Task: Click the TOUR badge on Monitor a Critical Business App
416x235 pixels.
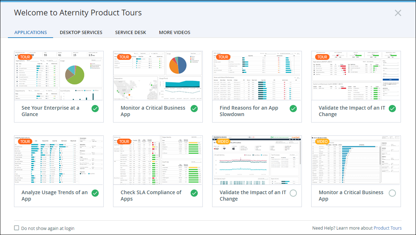Action: tap(124, 57)
